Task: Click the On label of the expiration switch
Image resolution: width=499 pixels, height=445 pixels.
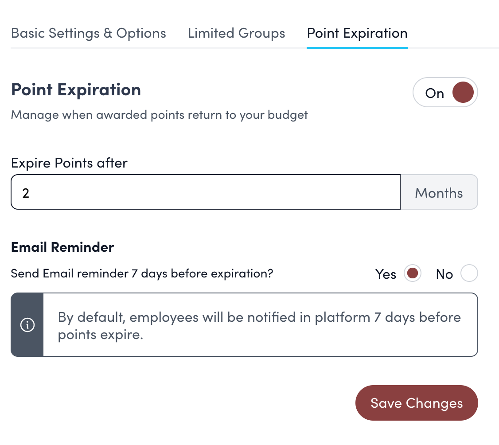Action: tap(434, 93)
